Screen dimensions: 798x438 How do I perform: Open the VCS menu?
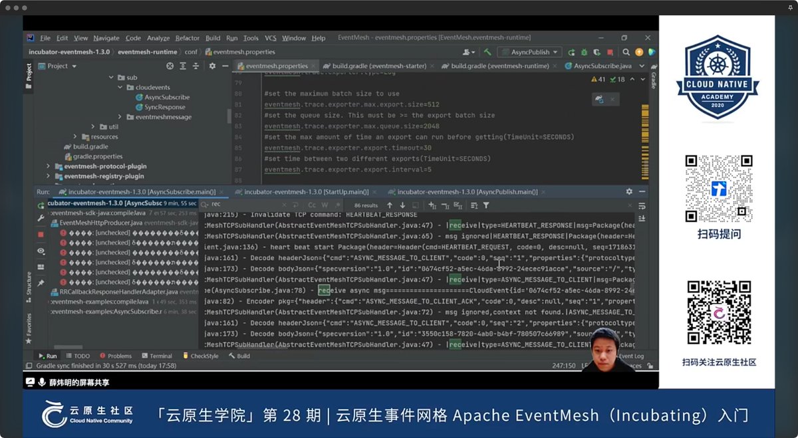coord(271,38)
